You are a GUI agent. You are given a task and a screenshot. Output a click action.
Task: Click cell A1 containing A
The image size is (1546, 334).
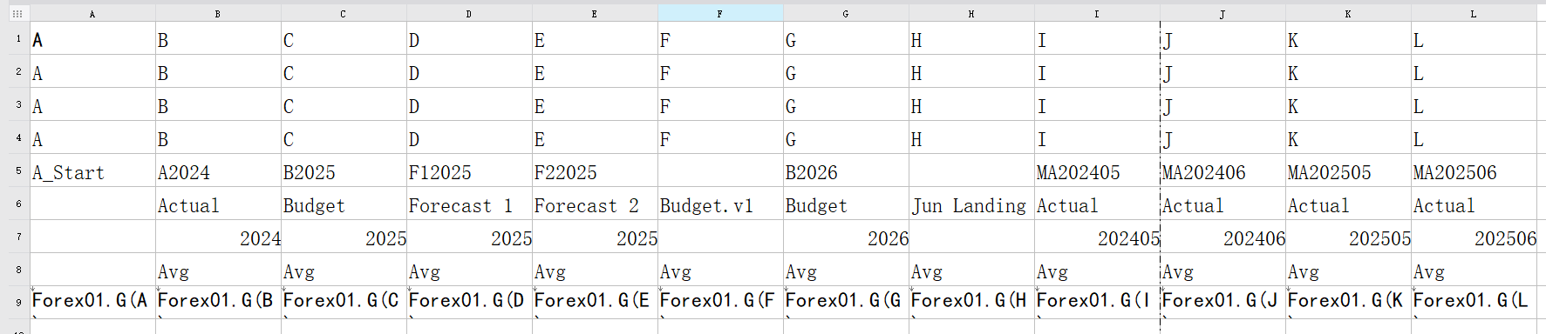[x=92, y=39]
